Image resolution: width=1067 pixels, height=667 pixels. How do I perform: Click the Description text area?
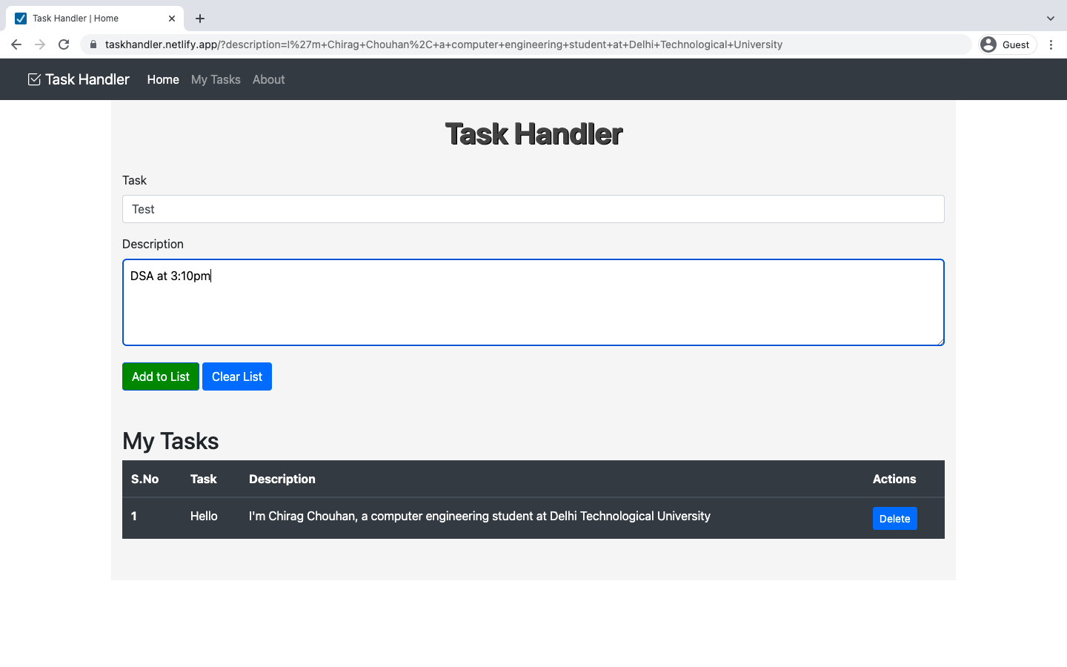pos(533,302)
